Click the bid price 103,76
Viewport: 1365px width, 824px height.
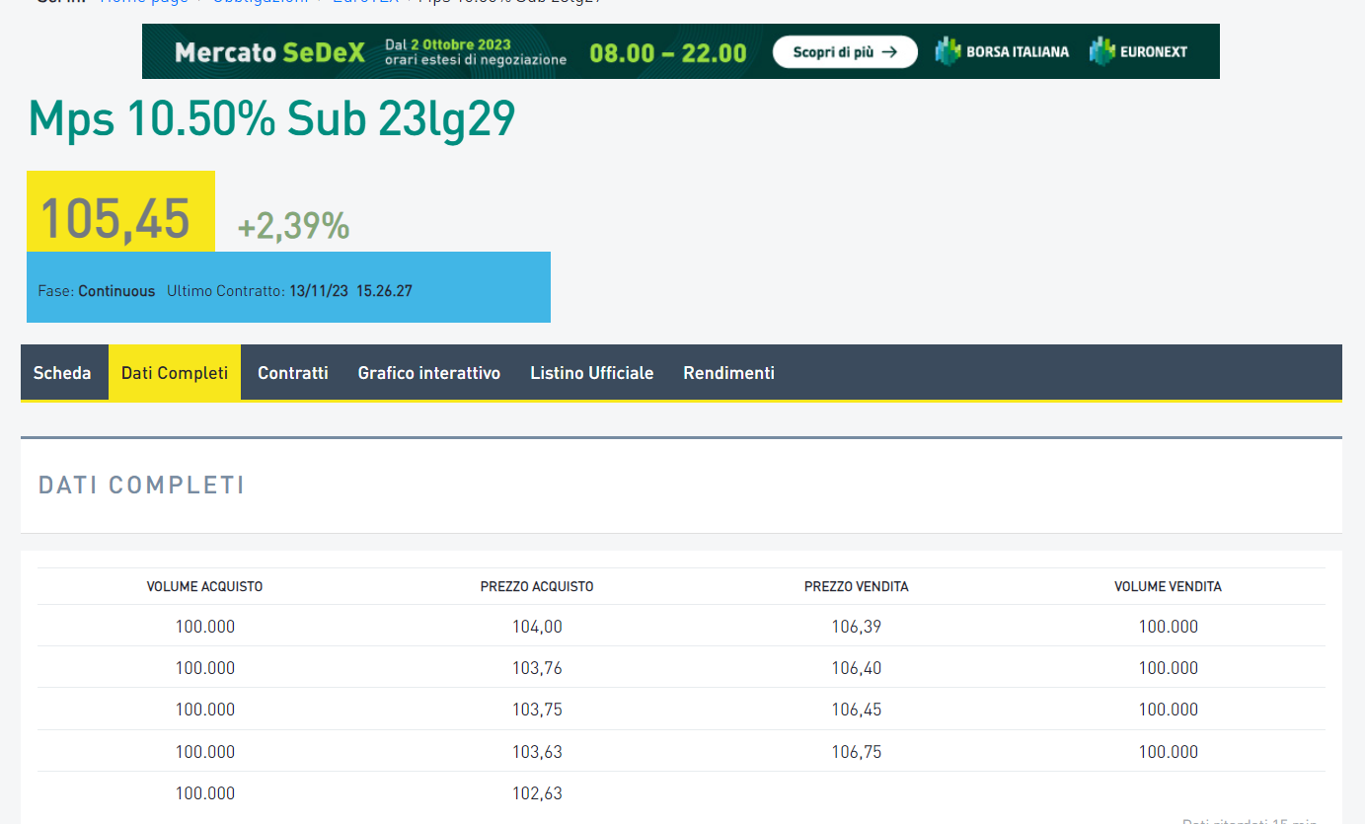[x=537, y=668]
